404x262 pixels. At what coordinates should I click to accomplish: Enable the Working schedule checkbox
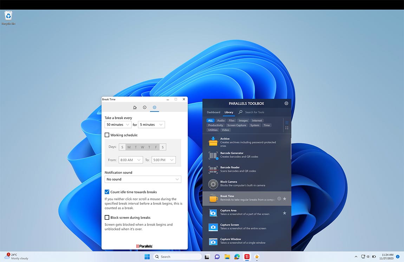tap(107, 135)
